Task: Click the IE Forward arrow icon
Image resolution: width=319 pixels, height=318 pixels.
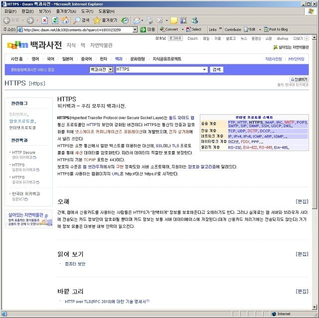Action: (x=30, y=20)
